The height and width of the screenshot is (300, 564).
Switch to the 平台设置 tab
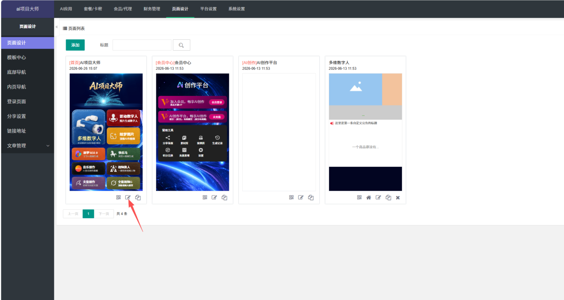coord(208,9)
